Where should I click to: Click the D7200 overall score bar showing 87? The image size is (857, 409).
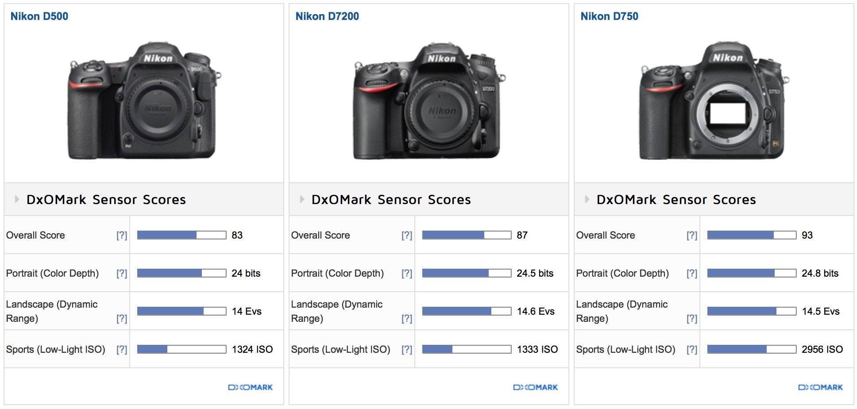tap(467, 235)
